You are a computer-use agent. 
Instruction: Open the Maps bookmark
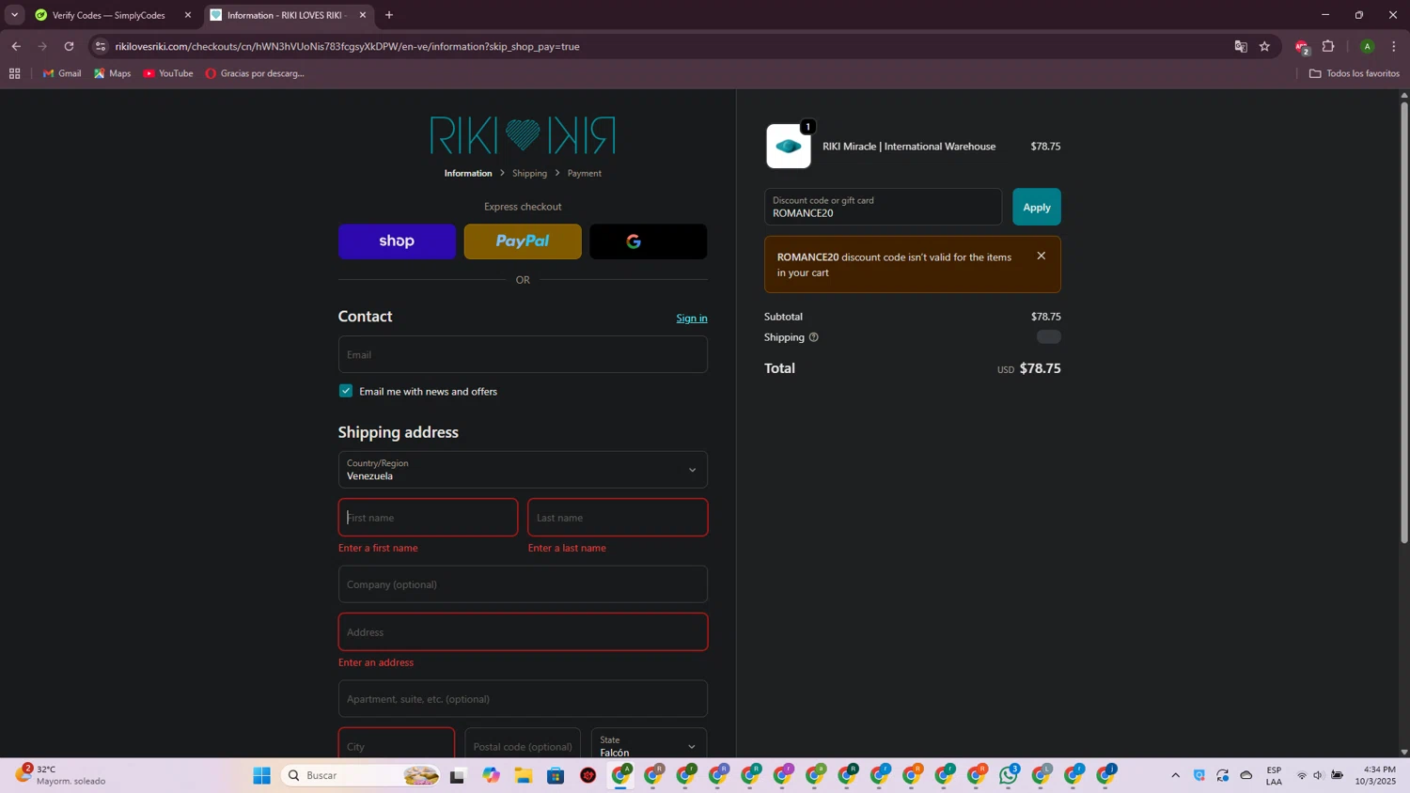112,73
